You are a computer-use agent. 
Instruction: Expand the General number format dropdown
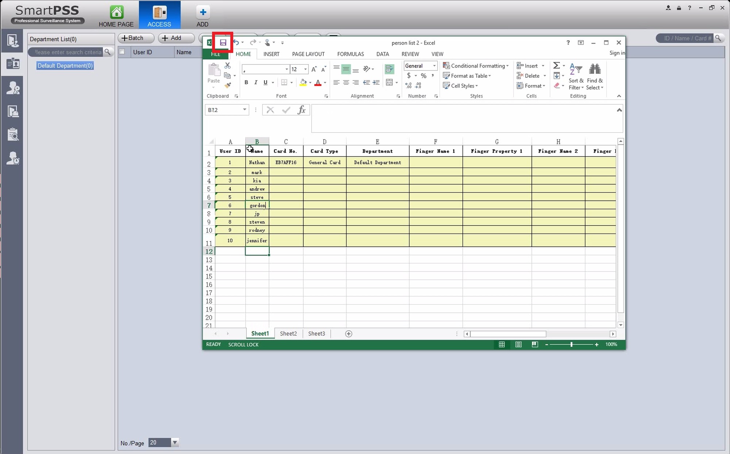(434, 66)
